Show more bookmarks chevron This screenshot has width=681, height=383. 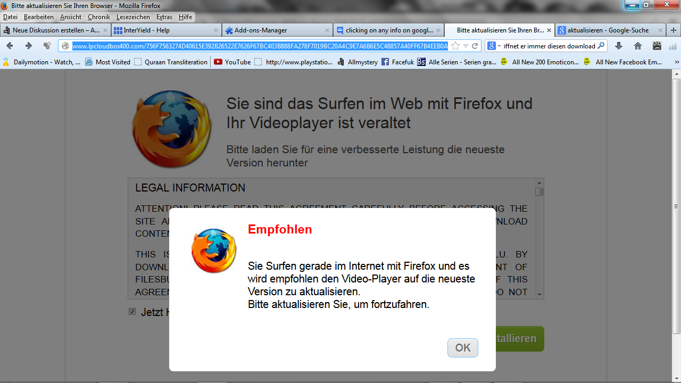[676, 62]
